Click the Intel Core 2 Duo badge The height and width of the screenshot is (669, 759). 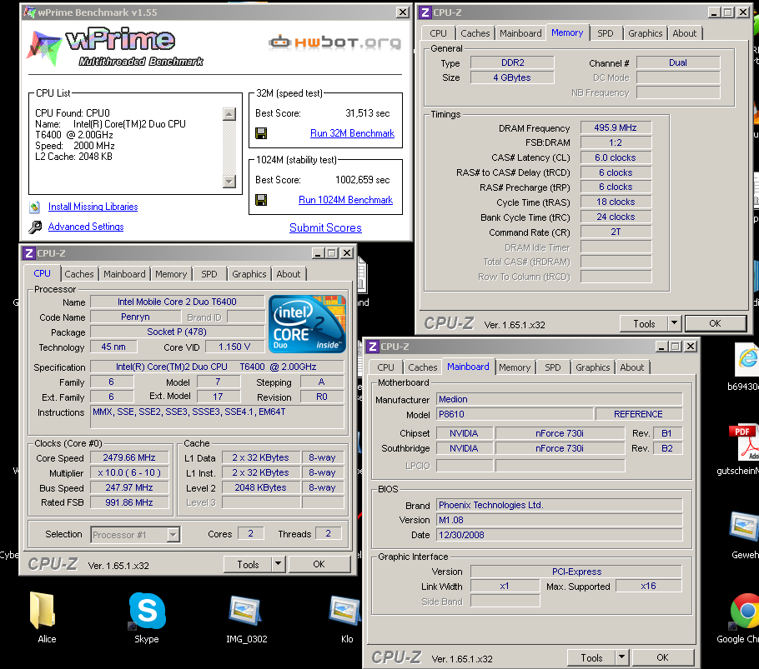(308, 324)
